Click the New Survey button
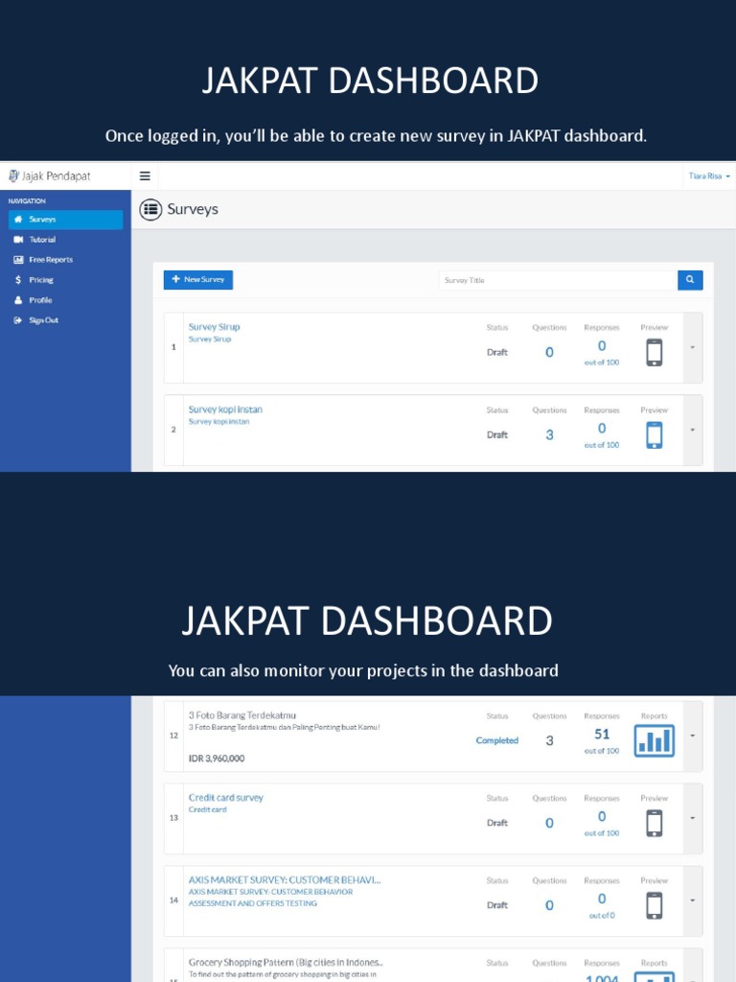The height and width of the screenshot is (982, 736). [x=198, y=279]
